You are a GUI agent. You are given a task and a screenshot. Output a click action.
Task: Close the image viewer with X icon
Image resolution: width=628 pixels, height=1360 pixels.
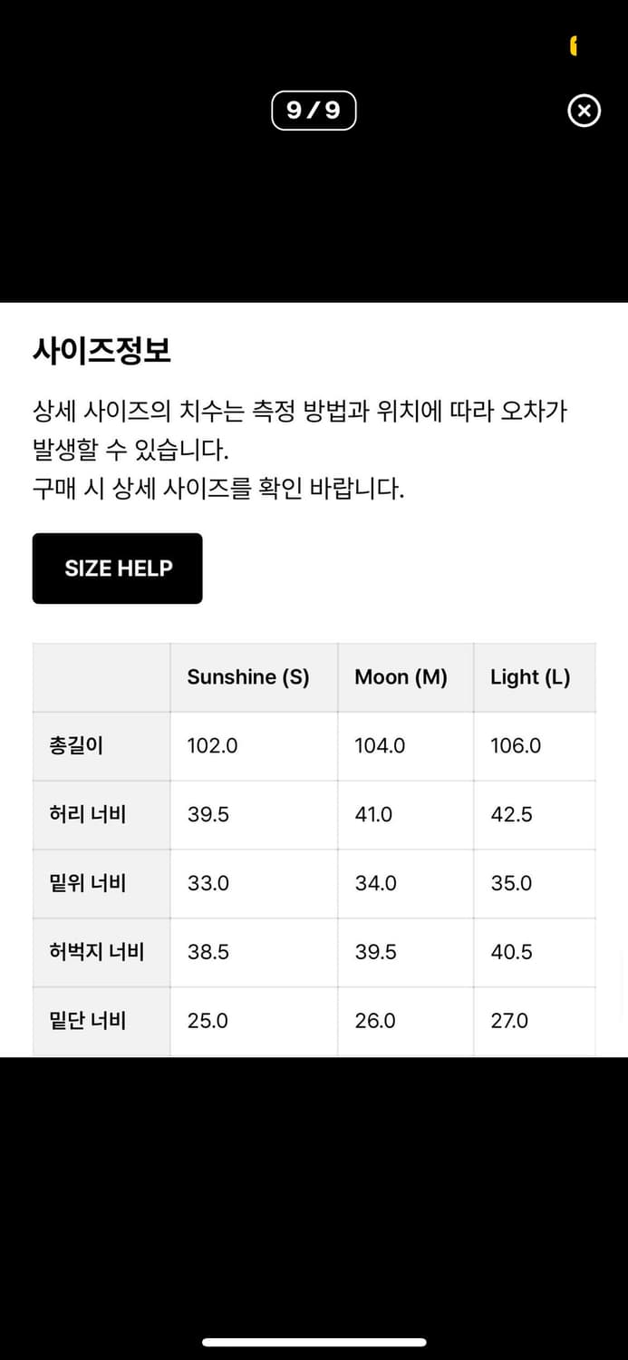(x=584, y=111)
